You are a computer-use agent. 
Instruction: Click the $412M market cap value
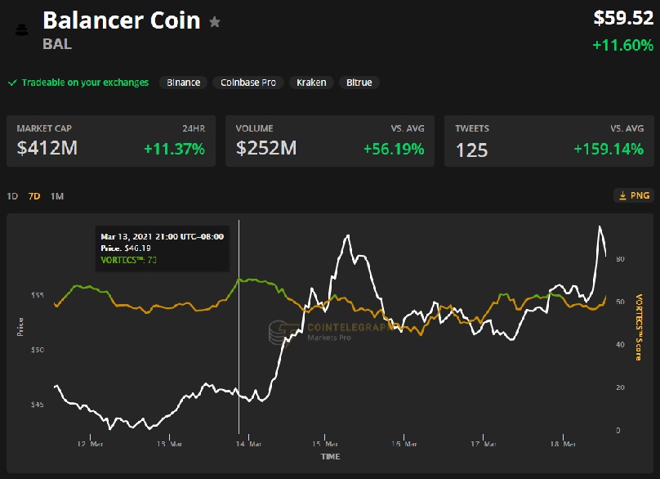tap(47, 148)
